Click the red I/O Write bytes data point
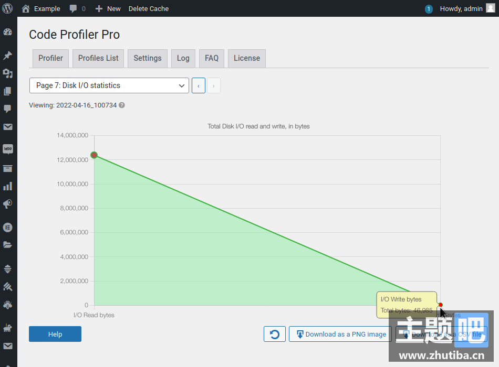 (441, 305)
